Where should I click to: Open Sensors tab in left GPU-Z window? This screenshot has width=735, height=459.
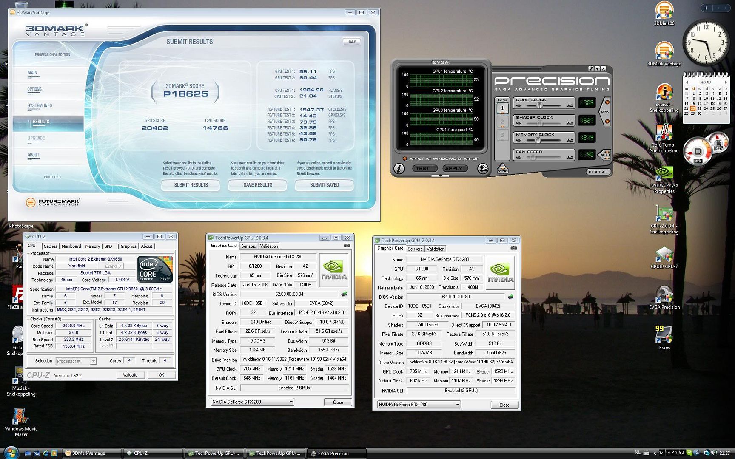(248, 246)
